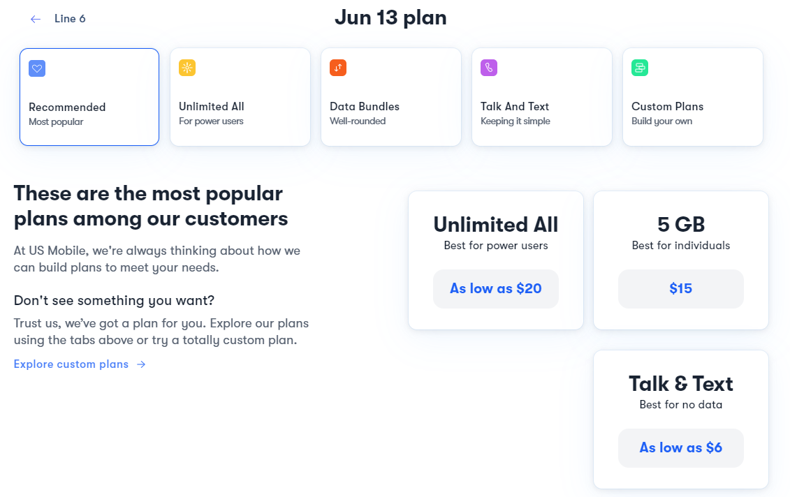Switch to the Unlimited All tab
This screenshot has width=790, height=497.
click(240, 97)
